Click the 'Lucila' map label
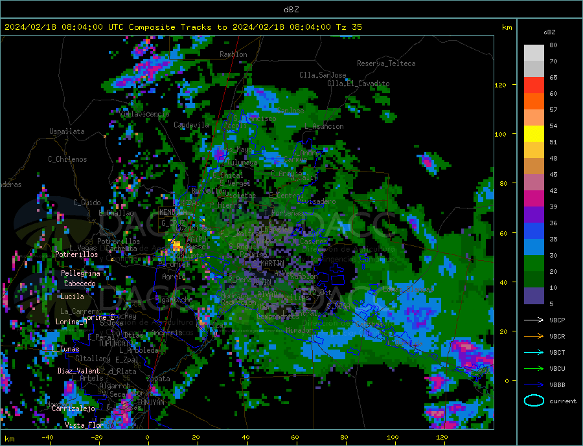The height and width of the screenshot is (446, 583). click(72, 296)
